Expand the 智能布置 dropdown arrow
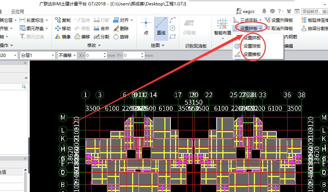 pos(223,38)
